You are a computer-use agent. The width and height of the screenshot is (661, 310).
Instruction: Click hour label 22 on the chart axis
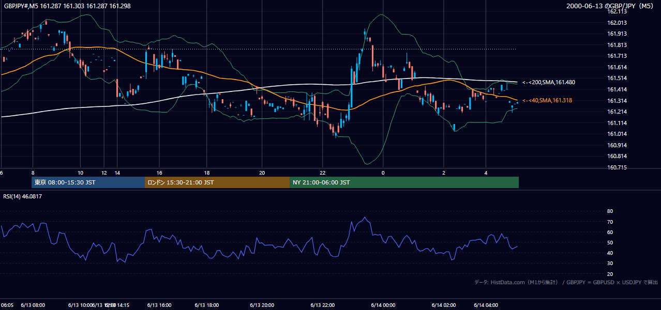point(323,173)
